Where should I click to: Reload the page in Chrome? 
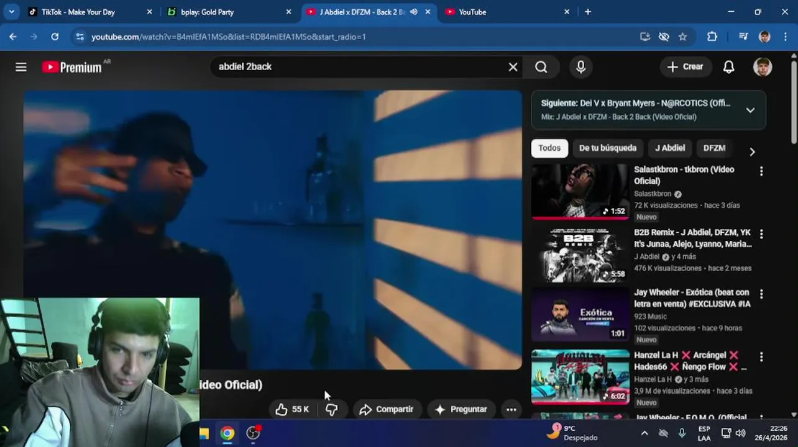[55, 37]
